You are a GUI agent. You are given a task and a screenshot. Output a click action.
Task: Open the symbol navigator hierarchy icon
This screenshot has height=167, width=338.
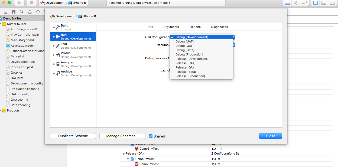(x=14, y=12)
